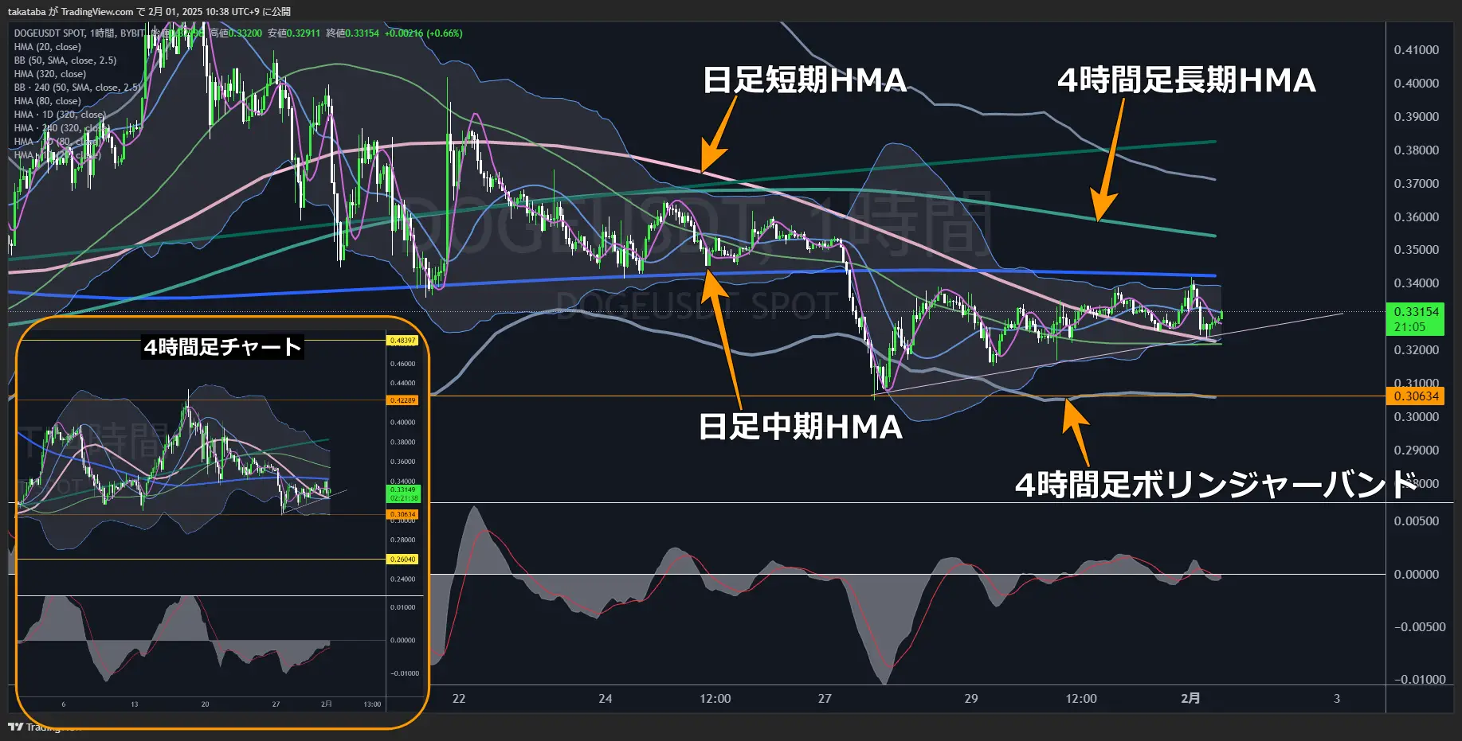Click the 24 date on the time axis
The height and width of the screenshot is (741, 1462).
(x=606, y=699)
